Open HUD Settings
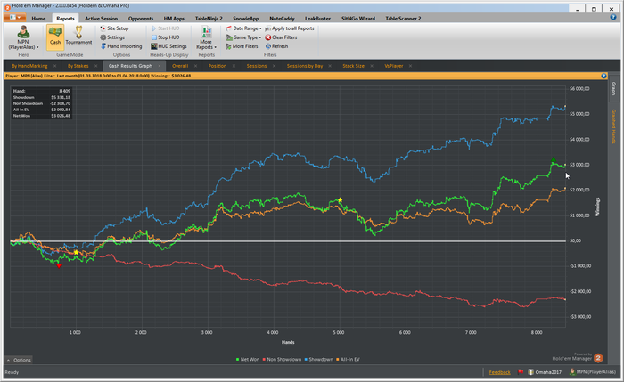The width and height of the screenshot is (624, 382). pyautogui.click(x=168, y=46)
